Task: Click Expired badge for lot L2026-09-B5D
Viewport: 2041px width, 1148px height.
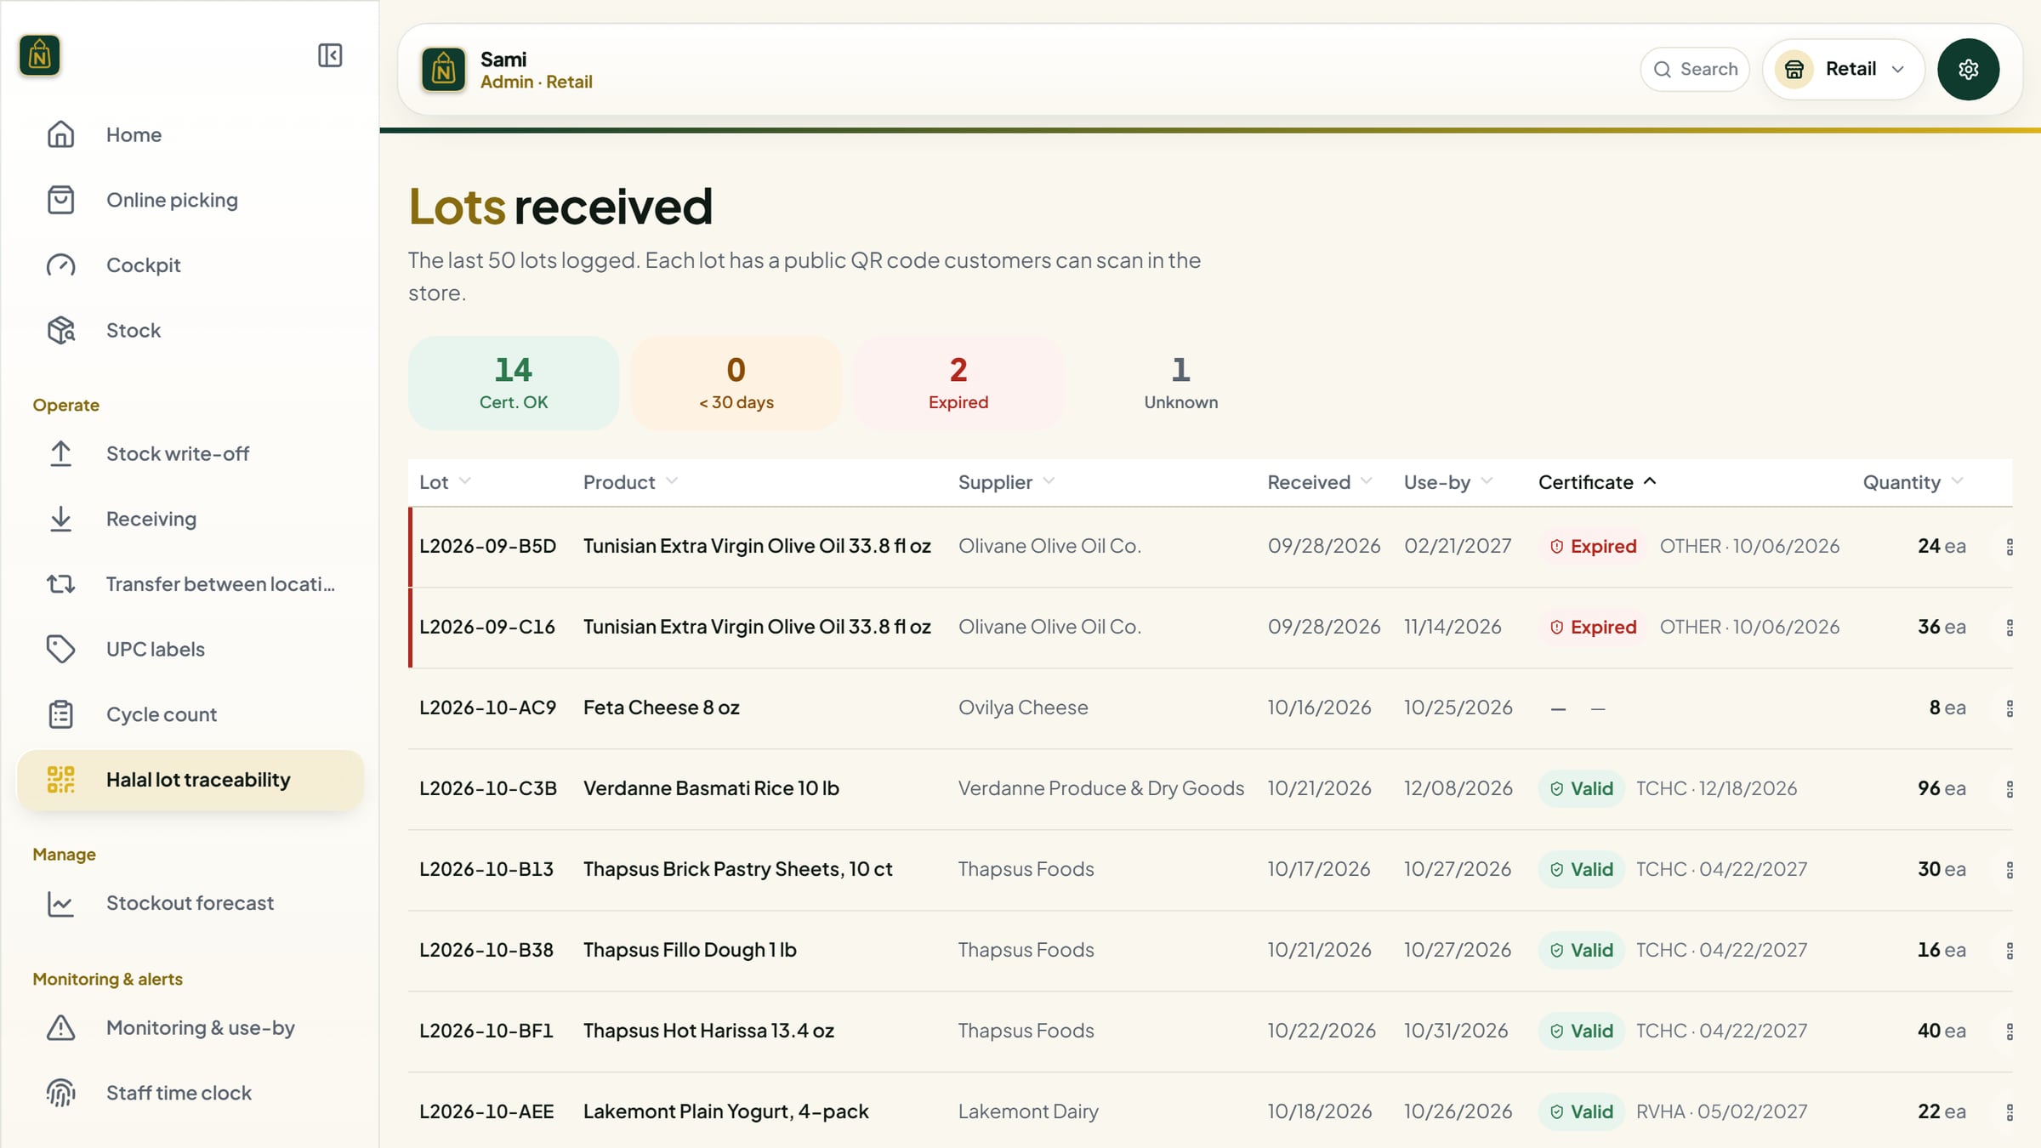Action: click(x=1593, y=546)
